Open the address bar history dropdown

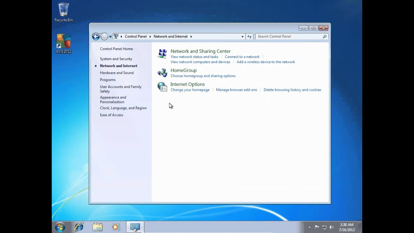[243, 37]
